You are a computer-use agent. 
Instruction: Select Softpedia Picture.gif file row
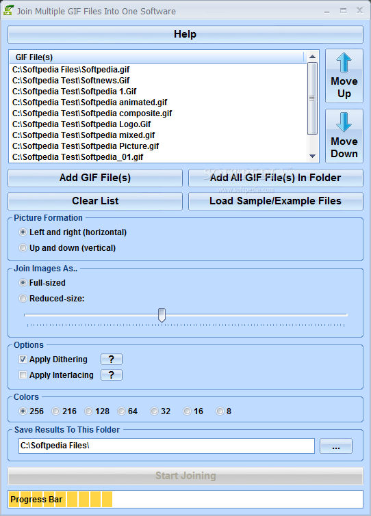158,146
